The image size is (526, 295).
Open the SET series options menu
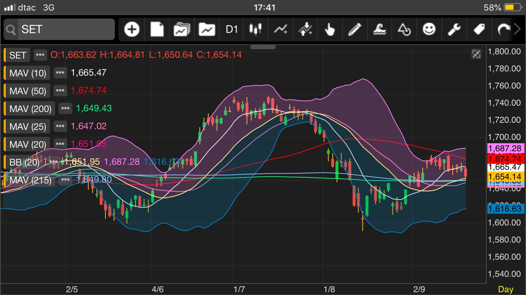click(x=40, y=55)
